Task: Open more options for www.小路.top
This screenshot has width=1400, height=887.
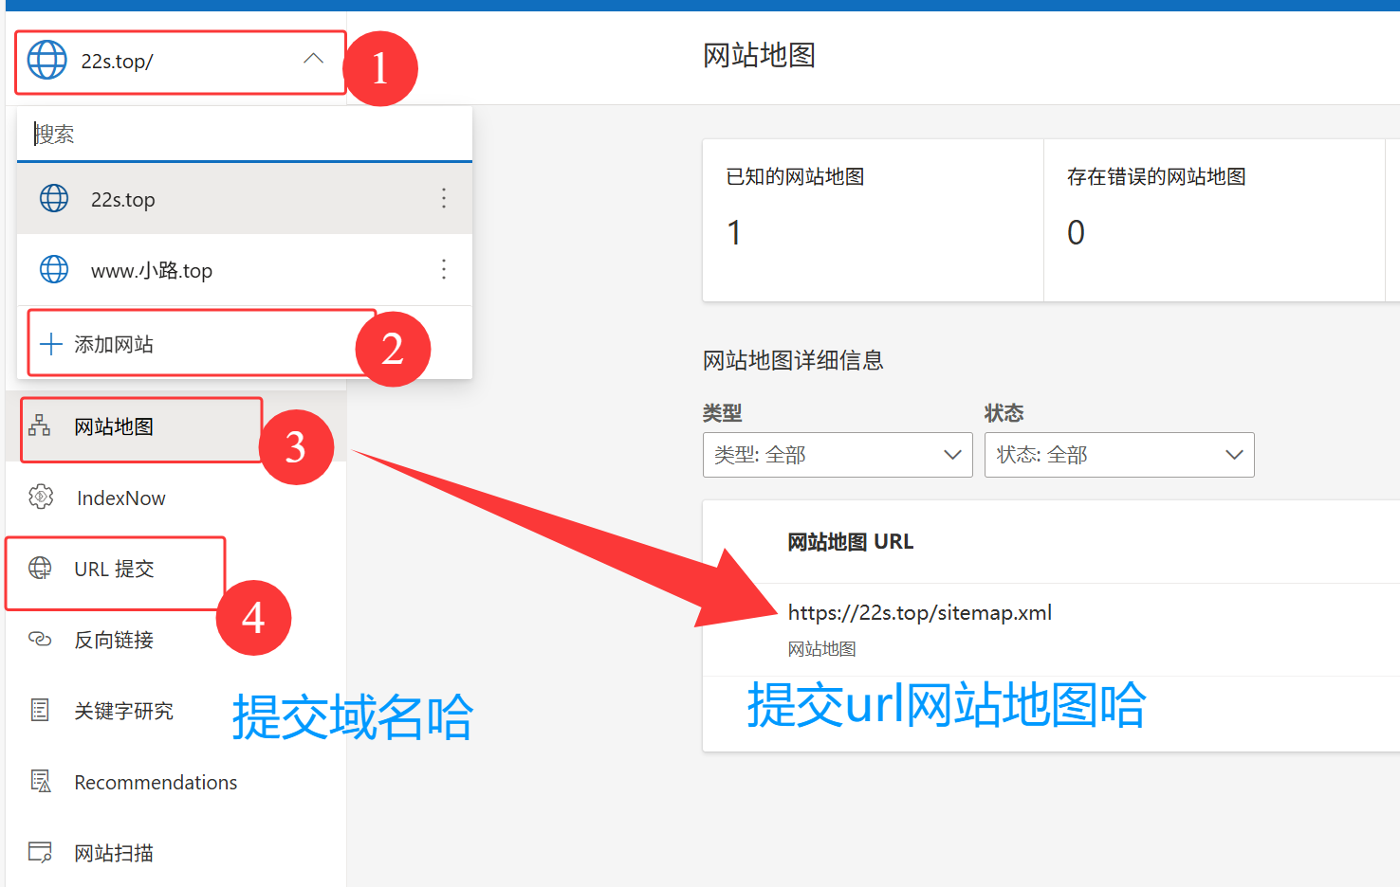Action: 443,269
